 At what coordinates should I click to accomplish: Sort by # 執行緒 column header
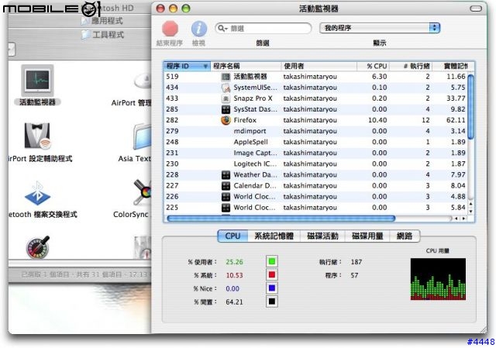411,66
